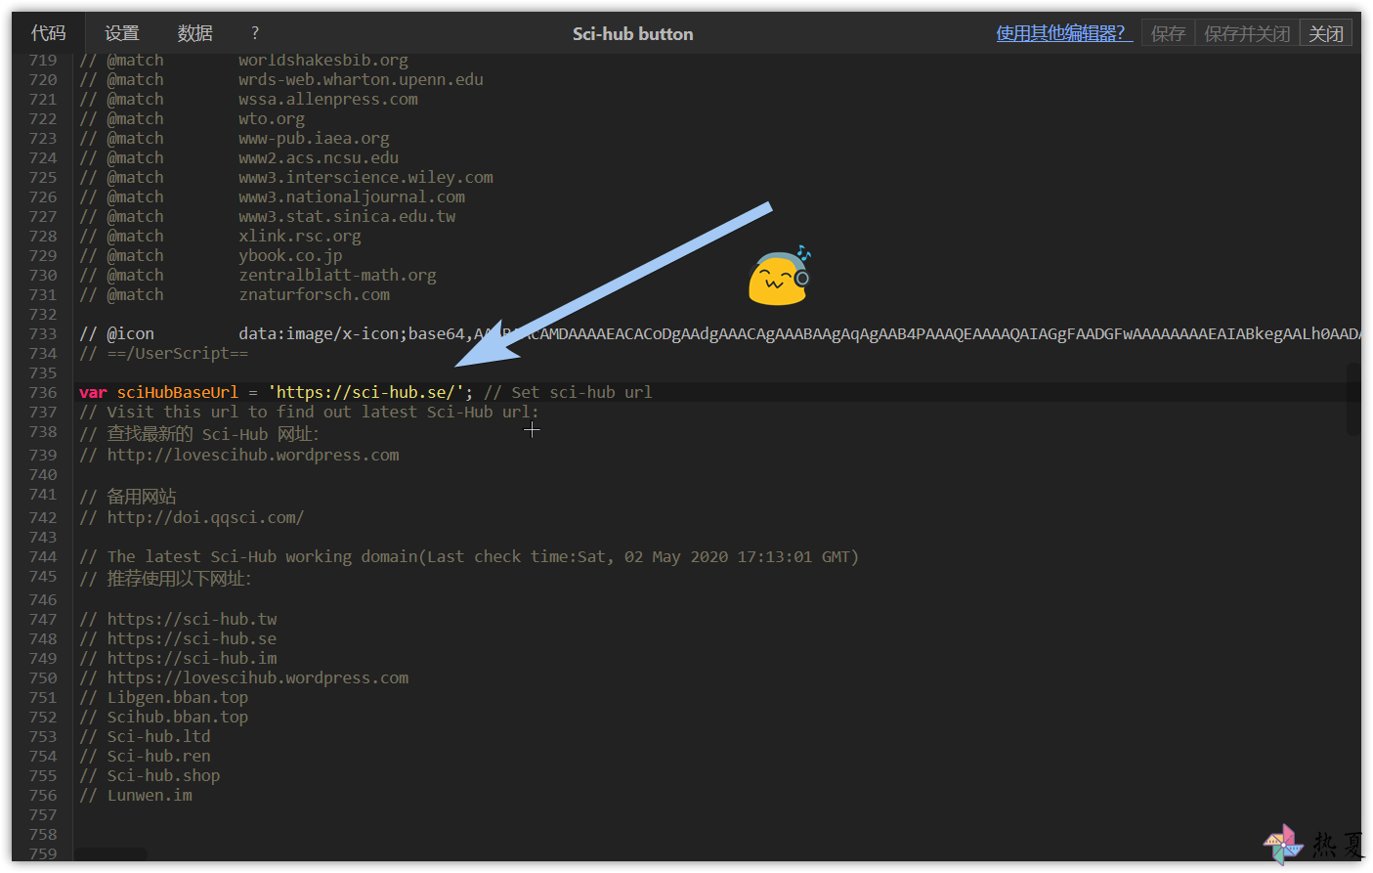Click the '// 备用网站' comment

tap(128, 496)
